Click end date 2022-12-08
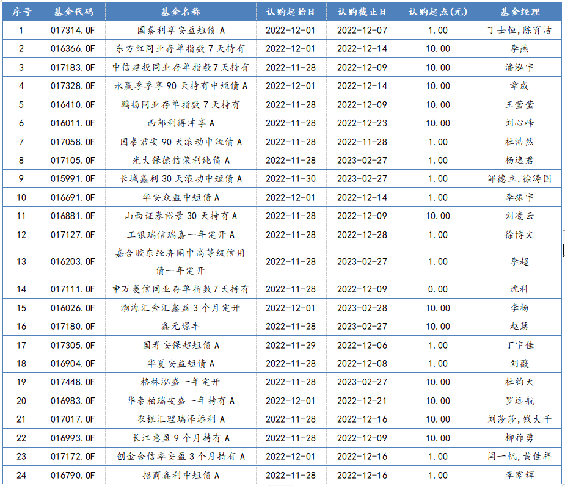Screen dimensions: 565x486 [362, 364]
